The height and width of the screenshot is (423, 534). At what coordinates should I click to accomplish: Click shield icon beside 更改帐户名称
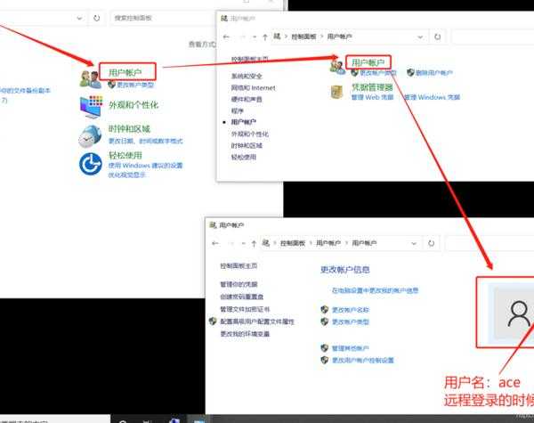coord(325,310)
